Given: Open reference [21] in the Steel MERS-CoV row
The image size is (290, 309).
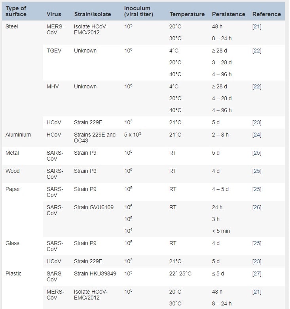Looking at the screenshot, I should pyautogui.click(x=257, y=27).
